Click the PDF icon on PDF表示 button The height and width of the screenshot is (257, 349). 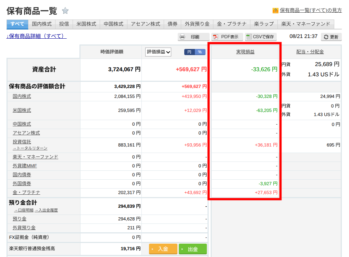[x=215, y=37]
